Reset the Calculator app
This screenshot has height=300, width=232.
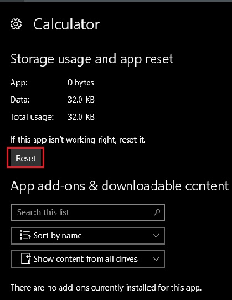25,158
